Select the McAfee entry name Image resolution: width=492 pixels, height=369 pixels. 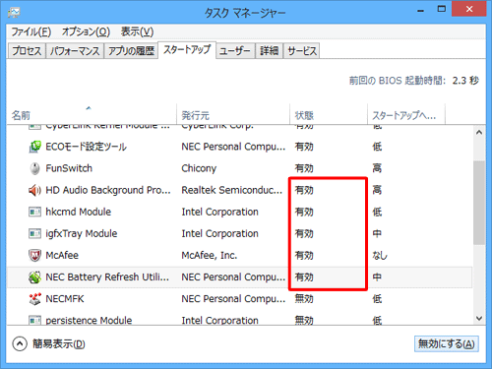point(62,256)
